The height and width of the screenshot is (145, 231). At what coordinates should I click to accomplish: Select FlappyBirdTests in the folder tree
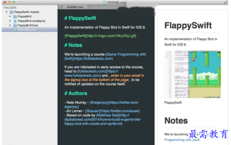tap(28, 25)
